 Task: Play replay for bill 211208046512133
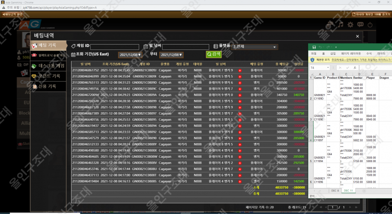[240, 144]
